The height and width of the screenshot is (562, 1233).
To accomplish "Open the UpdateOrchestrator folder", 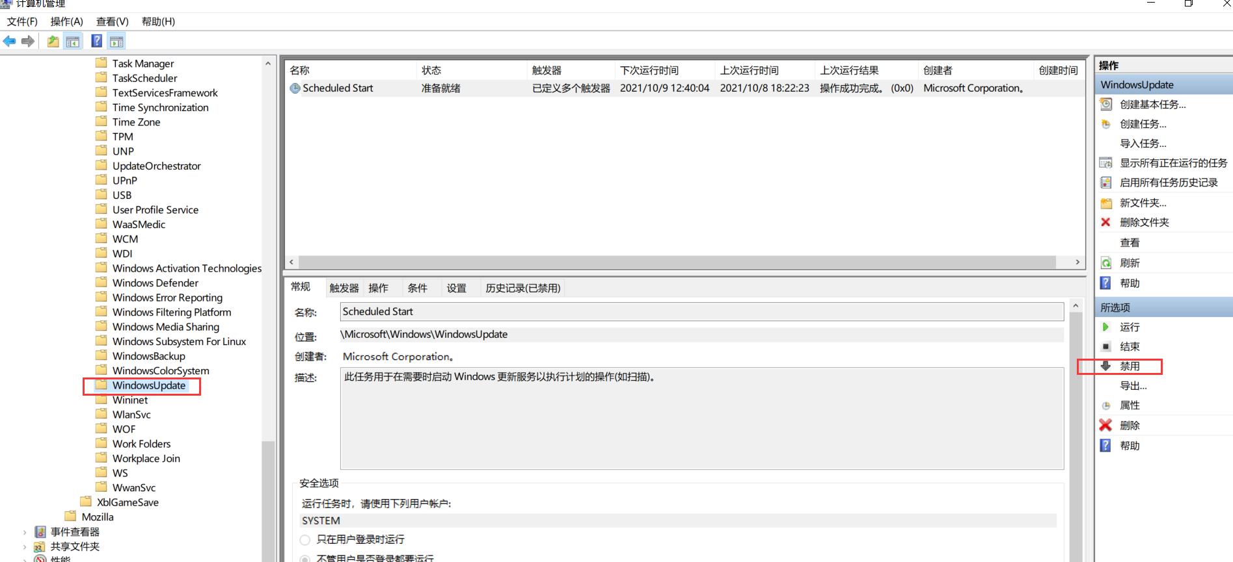I will (156, 166).
